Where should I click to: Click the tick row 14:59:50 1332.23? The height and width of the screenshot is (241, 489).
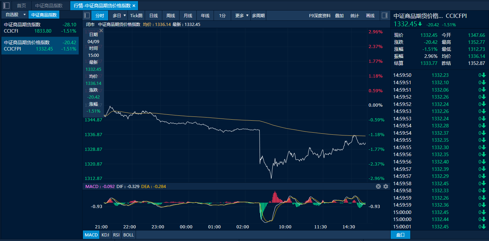(x=439, y=75)
